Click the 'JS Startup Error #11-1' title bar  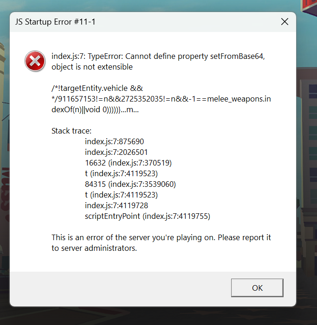pyautogui.click(x=139, y=22)
